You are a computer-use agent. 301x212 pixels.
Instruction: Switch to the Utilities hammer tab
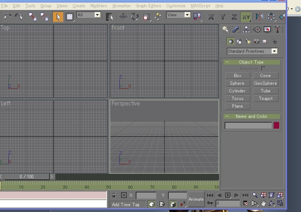coord(277,29)
